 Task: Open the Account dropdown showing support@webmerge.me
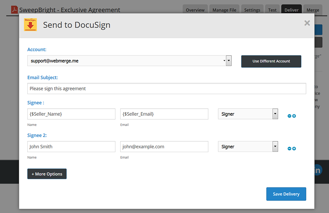pos(129,61)
